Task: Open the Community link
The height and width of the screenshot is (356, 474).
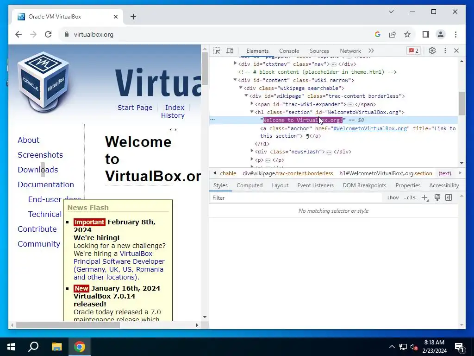Action: pos(39,244)
